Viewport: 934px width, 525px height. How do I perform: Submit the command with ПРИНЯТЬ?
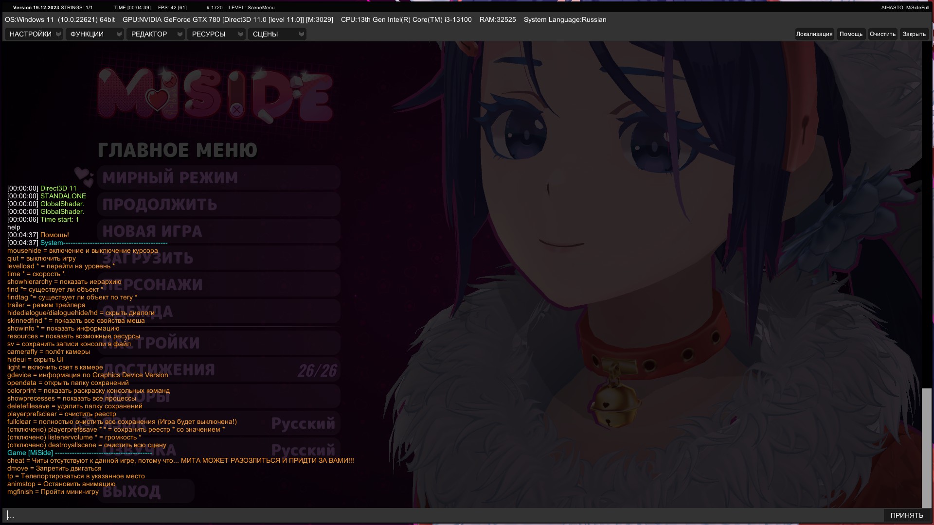tap(906, 515)
